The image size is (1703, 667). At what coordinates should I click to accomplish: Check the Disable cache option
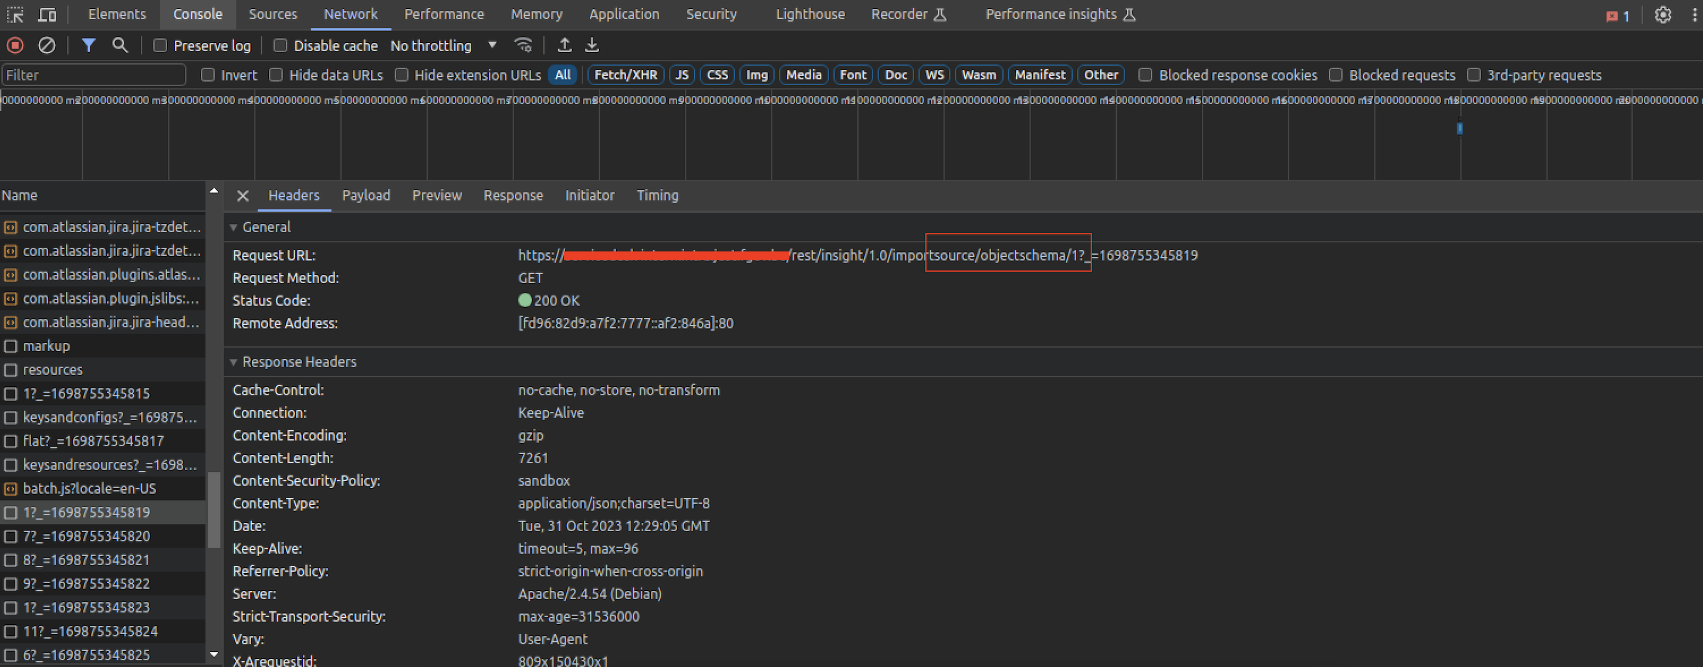point(281,46)
